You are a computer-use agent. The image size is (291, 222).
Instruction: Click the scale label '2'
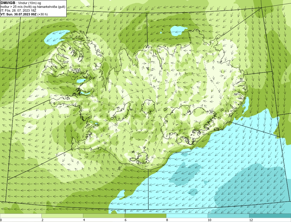(42, 220)
